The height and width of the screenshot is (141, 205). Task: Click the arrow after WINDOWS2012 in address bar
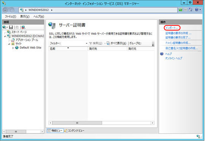tap(52, 10)
